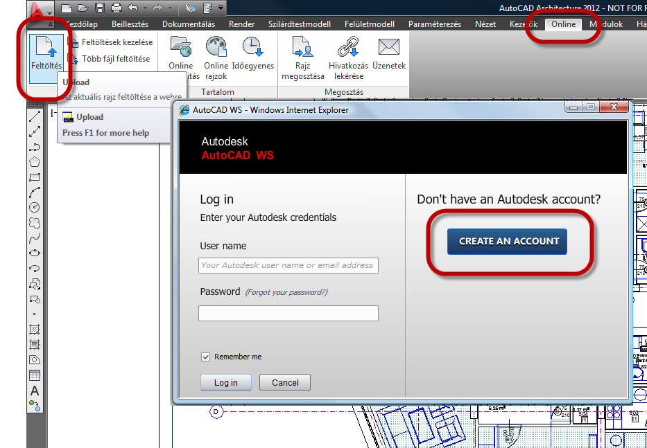Close the AutoCAD WS Internet Explorer window

[614, 107]
